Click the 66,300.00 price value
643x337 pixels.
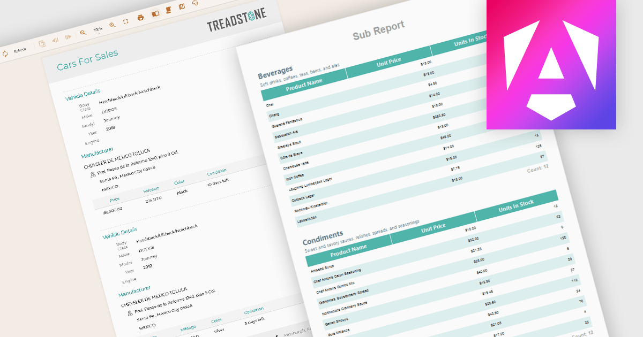click(113, 210)
